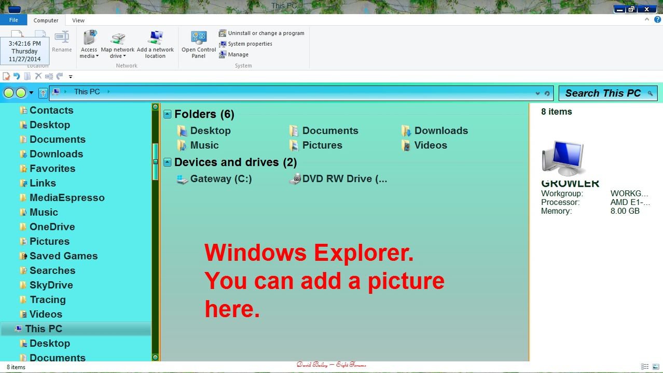Screen dimensions: 663x373
Task: Open the Control Panel from the ribbon
Action: 199,45
